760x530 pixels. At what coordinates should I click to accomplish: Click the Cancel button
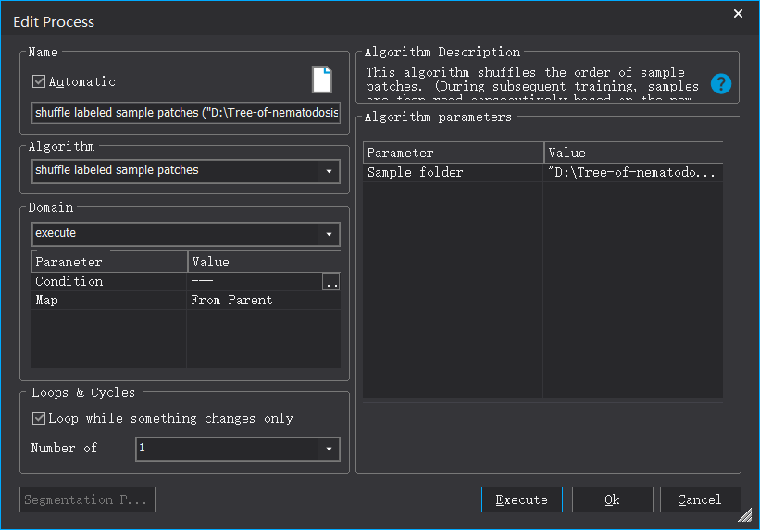pyautogui.click(x=699, y=499)
